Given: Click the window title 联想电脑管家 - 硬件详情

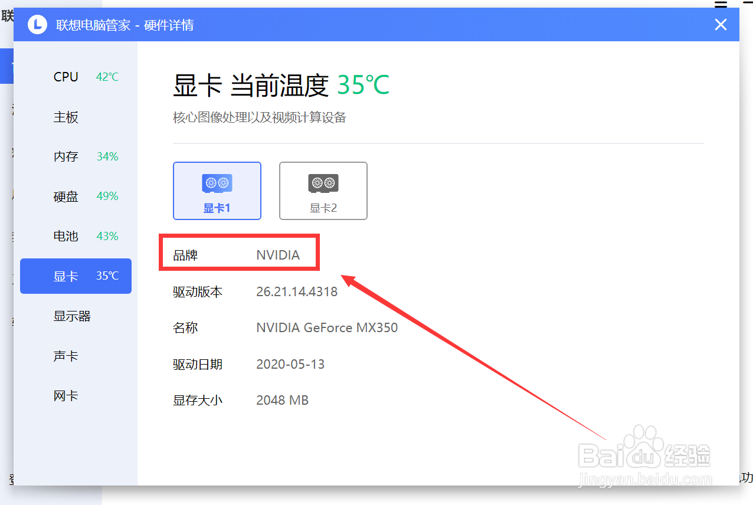Looking at the screenshot, I should 125,25.
